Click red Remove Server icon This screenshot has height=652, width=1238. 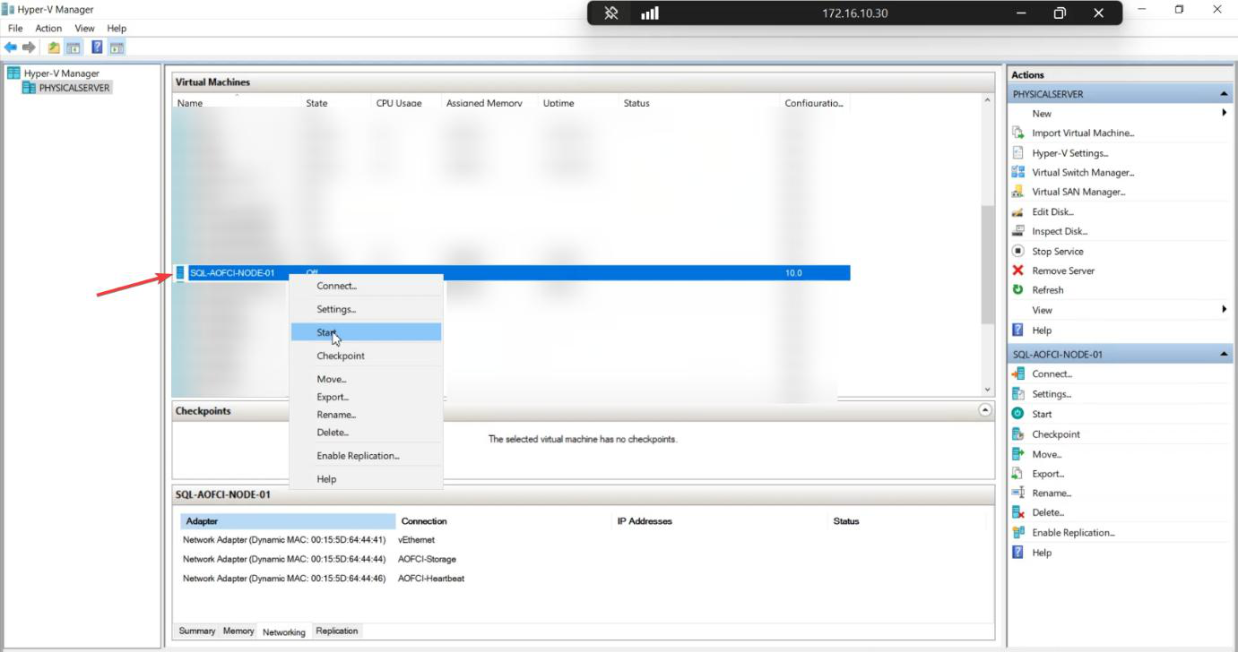point(1017,270)
